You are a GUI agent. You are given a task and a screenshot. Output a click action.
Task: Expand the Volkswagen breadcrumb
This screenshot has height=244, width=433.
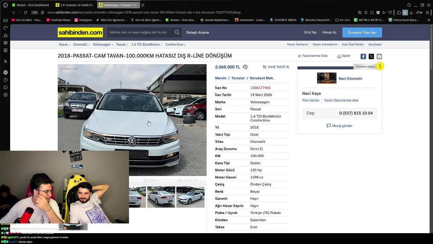tap(102, 44)
